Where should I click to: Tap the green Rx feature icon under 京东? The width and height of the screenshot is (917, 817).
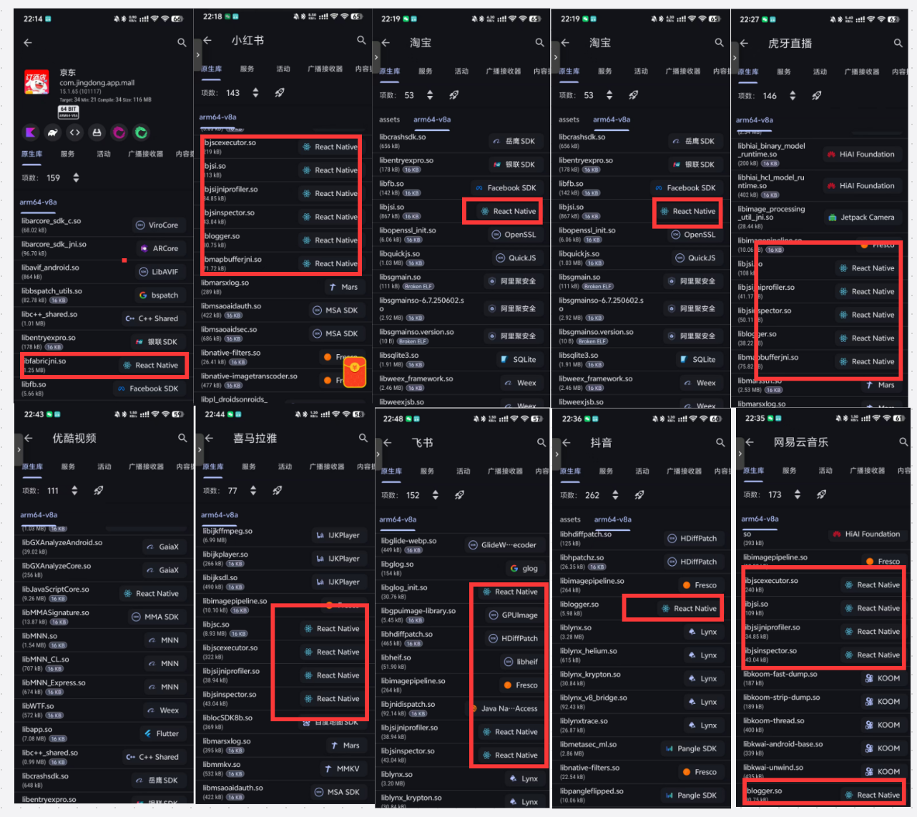point(141,132)
